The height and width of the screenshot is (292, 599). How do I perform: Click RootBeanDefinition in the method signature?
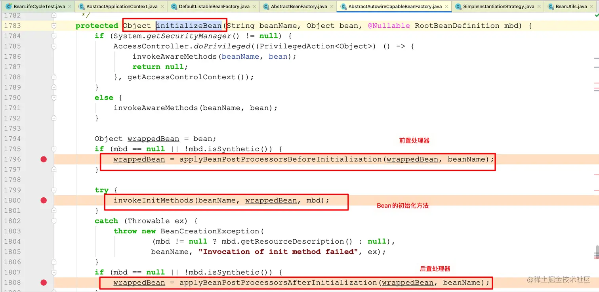457,26
